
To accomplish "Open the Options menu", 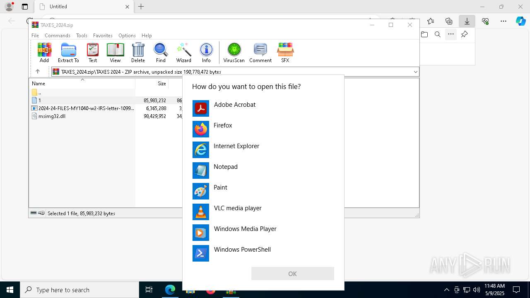I will click(x=127, y=36).
